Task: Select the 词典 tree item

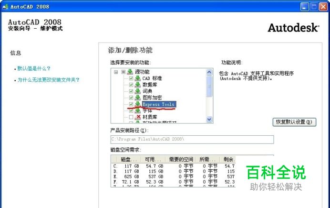Action: click(147, 91)
